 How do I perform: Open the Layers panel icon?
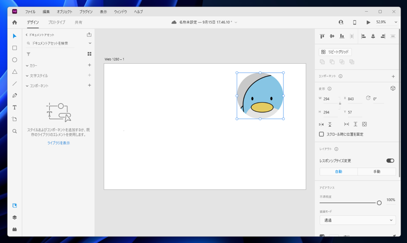tap(14, 217)
